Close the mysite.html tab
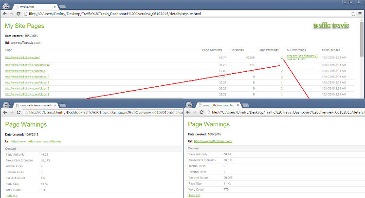 [55, 7]
